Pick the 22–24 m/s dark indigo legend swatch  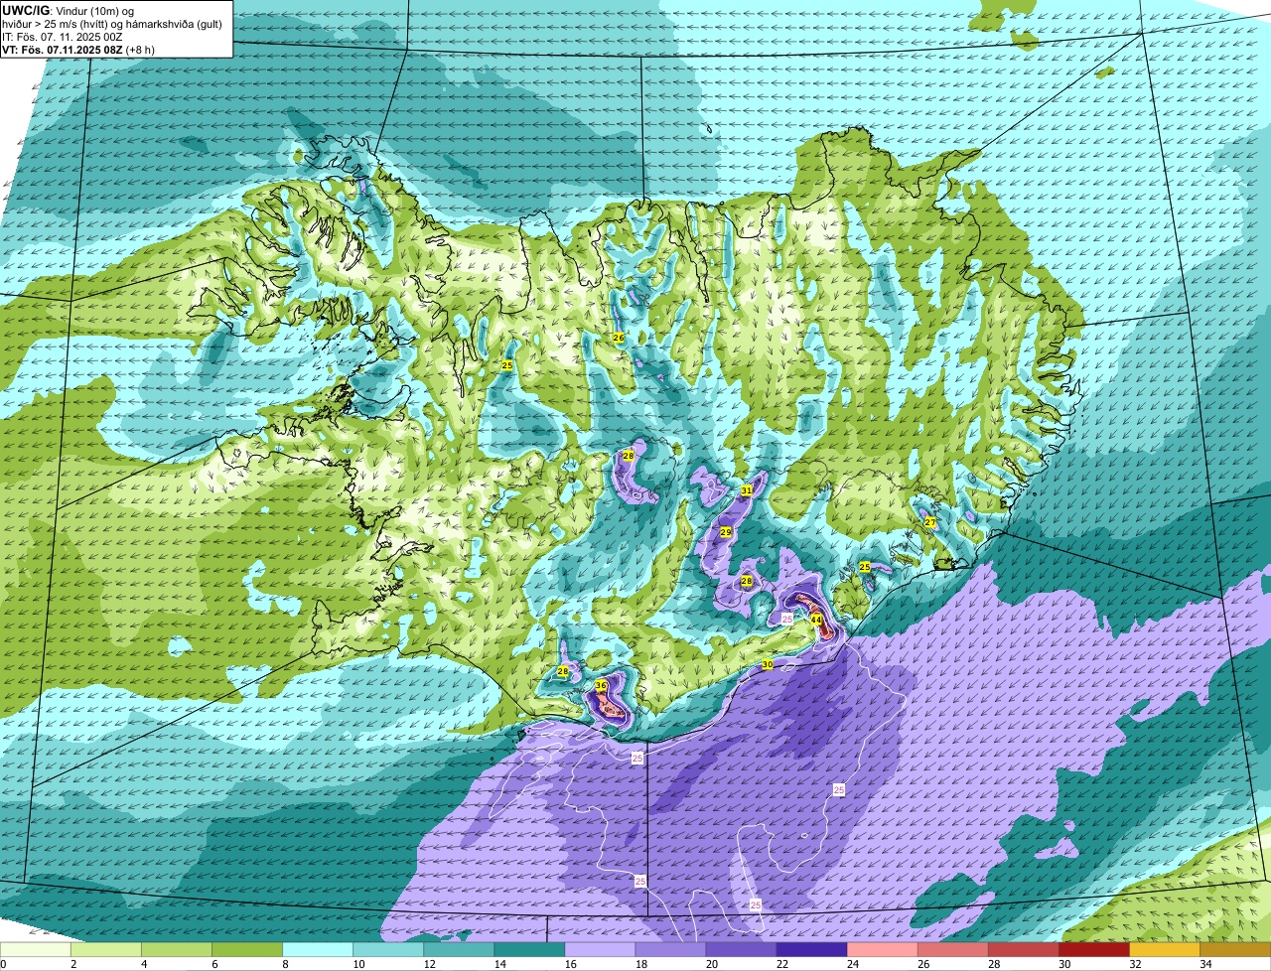coord(811,949)
